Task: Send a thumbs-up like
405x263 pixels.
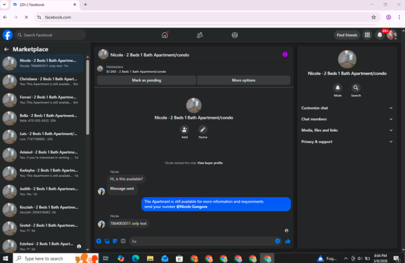Action: pyautogui.click(x=288, y=241)
